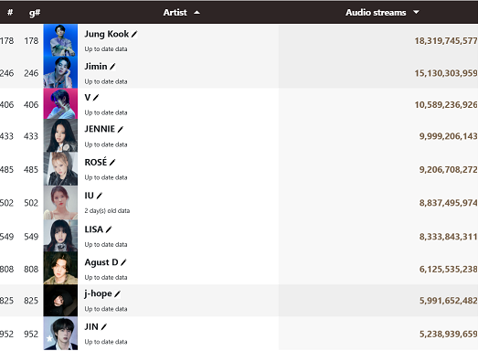Sort ascending using the Artist column arrow
This screenshot has height=351, width=478.
coord(197,13)
